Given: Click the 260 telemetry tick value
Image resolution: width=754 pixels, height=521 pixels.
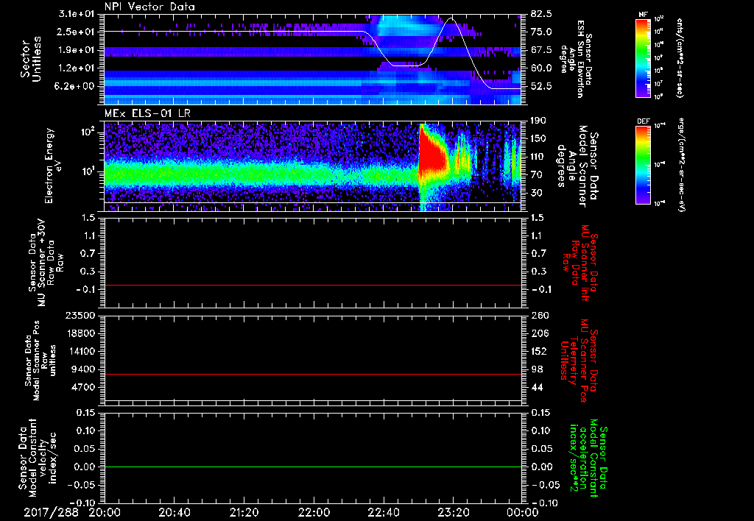Looking at the screenshot, I should click(539, 316).
